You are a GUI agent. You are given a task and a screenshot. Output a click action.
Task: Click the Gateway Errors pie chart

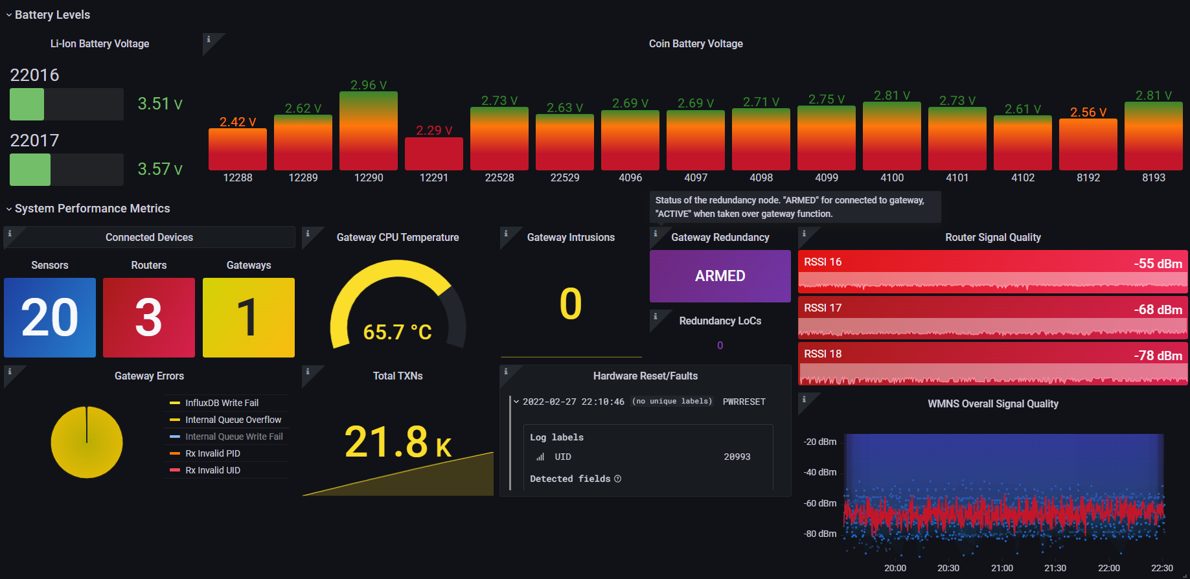pyautogui.click(x=87, y=442)
